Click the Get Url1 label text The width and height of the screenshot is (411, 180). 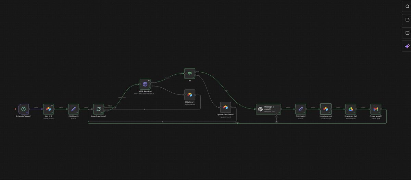pyautogui.click(x=49, y=116)
